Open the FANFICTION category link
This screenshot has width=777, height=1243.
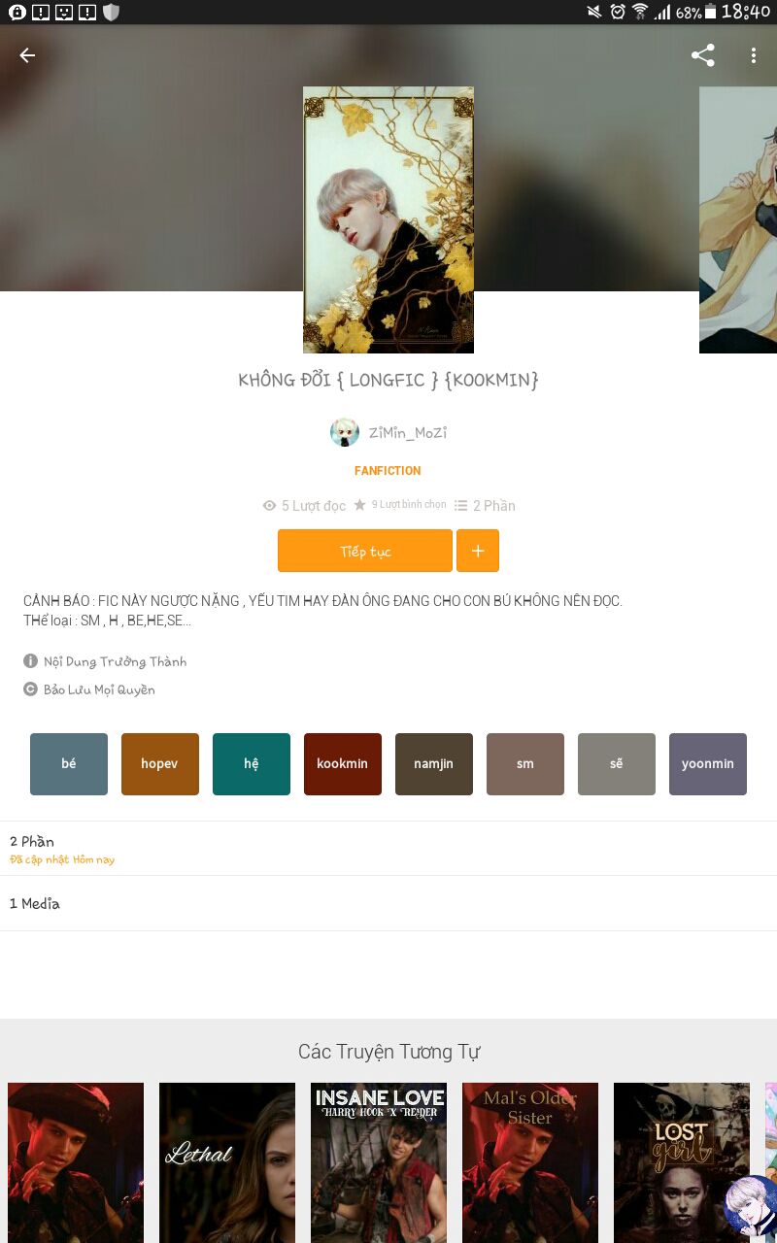[388, 471]
